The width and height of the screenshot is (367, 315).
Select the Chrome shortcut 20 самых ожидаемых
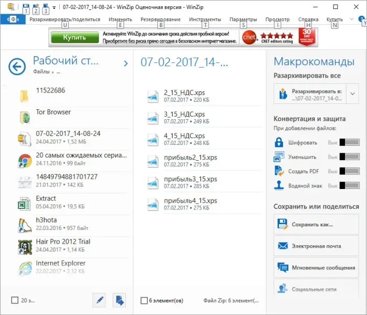[x=25, y=161]
